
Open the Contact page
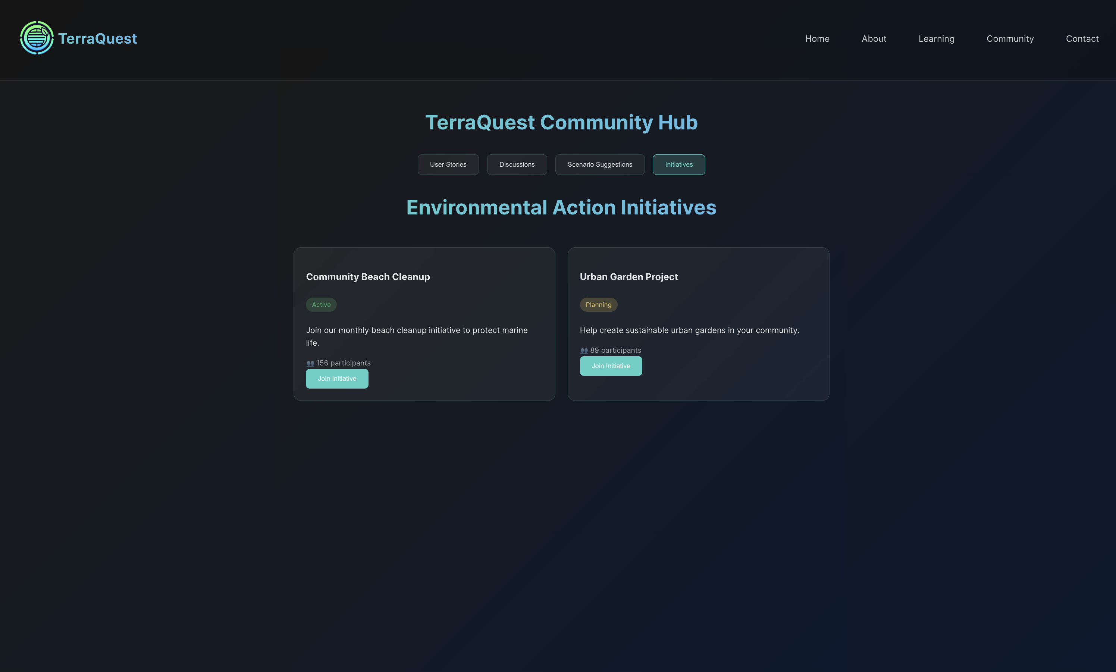(x=1082, y=39)
